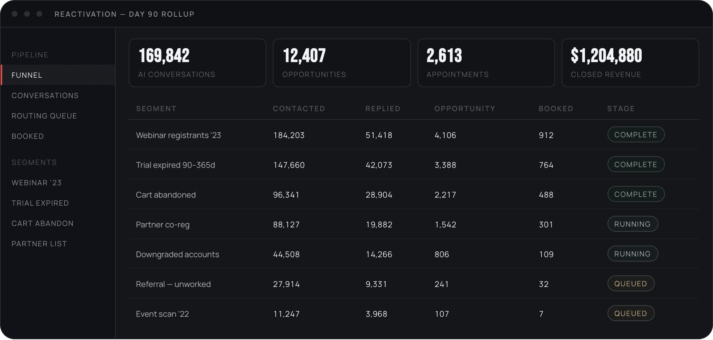
Task: Click Running badge for Partner co-reg
Action: tap(633, 224)
